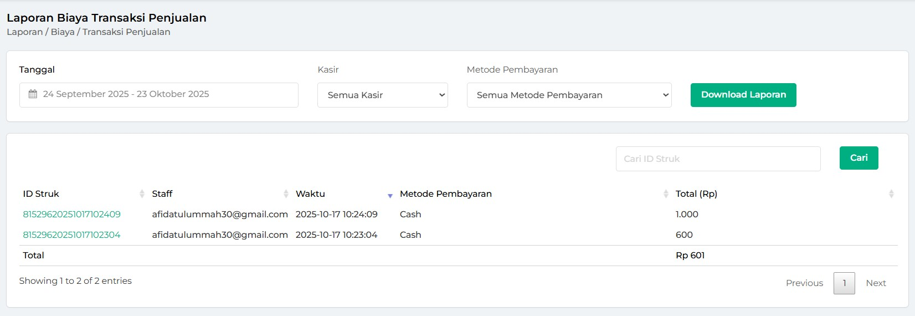Sort by Total (Rp) column arrows
The height and width of the screenshot is (316, 915).
pos(891,193)
